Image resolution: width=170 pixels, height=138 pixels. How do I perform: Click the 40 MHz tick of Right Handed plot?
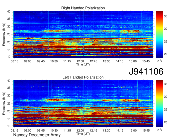coord(9,11)
